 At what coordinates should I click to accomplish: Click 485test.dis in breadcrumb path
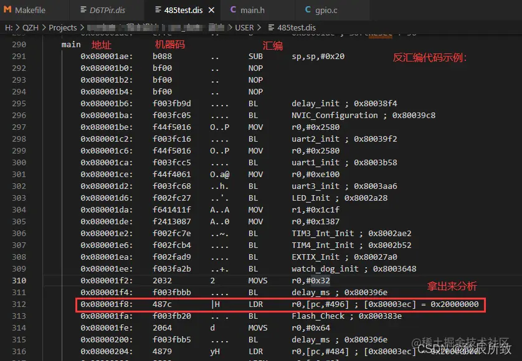[296, 27]
